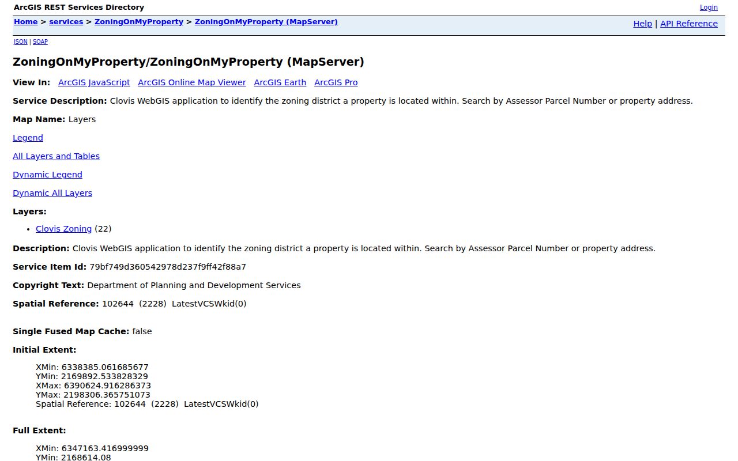Go to Home in the breadcrumb
This screenshot has width=738, height=461.
pos(25,22)
